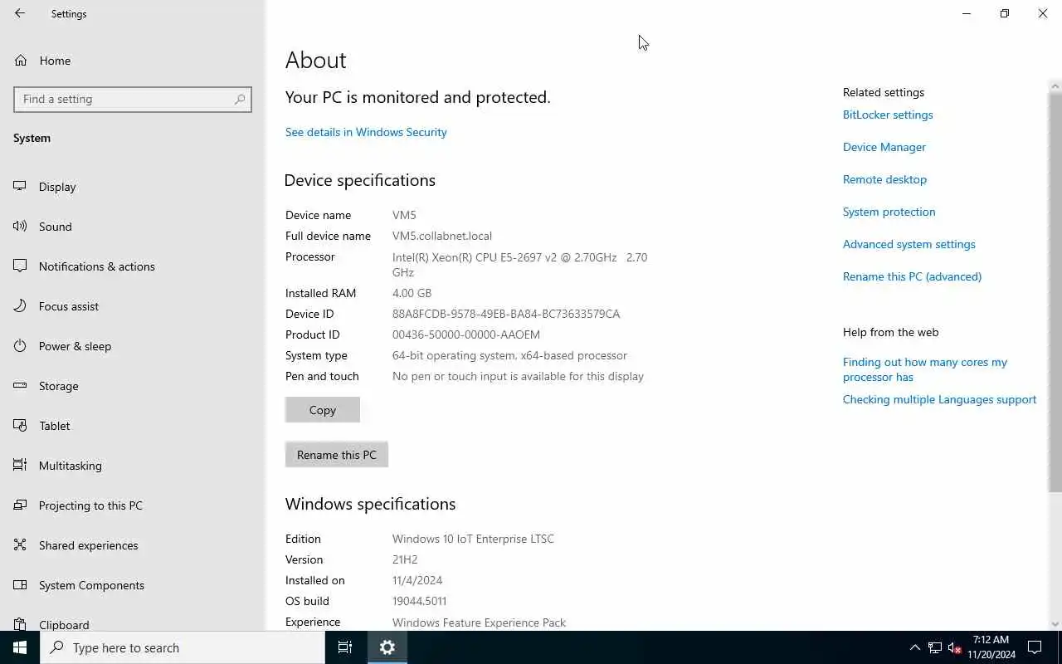Image resolution: width=1062 pixels, height=664 pixels.
Task: Click the System Components icon
Action: pos(20,585)
